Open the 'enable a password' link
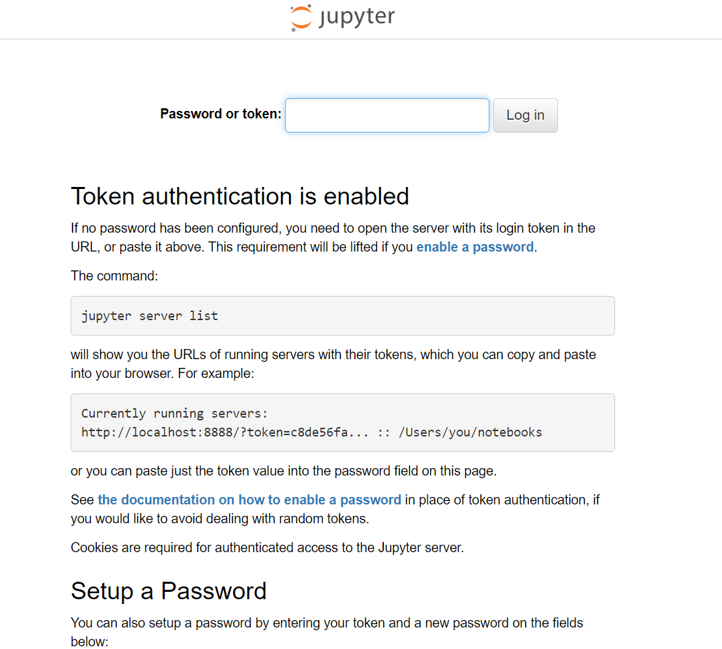This screenshot has width=722, height=649. 475,247
